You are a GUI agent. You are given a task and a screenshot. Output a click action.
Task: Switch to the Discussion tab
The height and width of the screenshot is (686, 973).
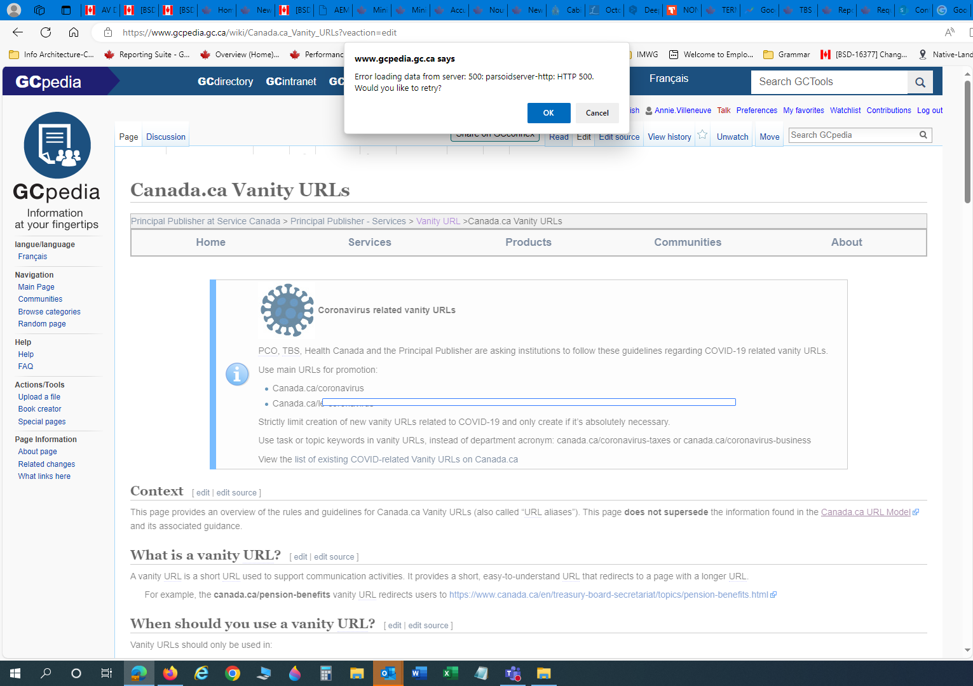(165, 136)
